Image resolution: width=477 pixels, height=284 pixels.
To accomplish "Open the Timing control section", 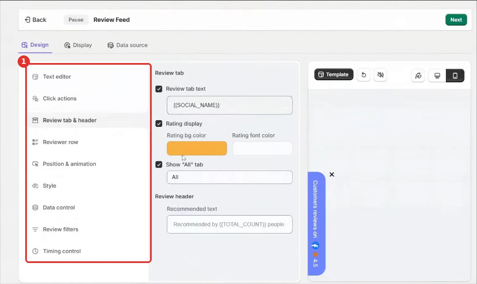I will click(x=88, y=251).
